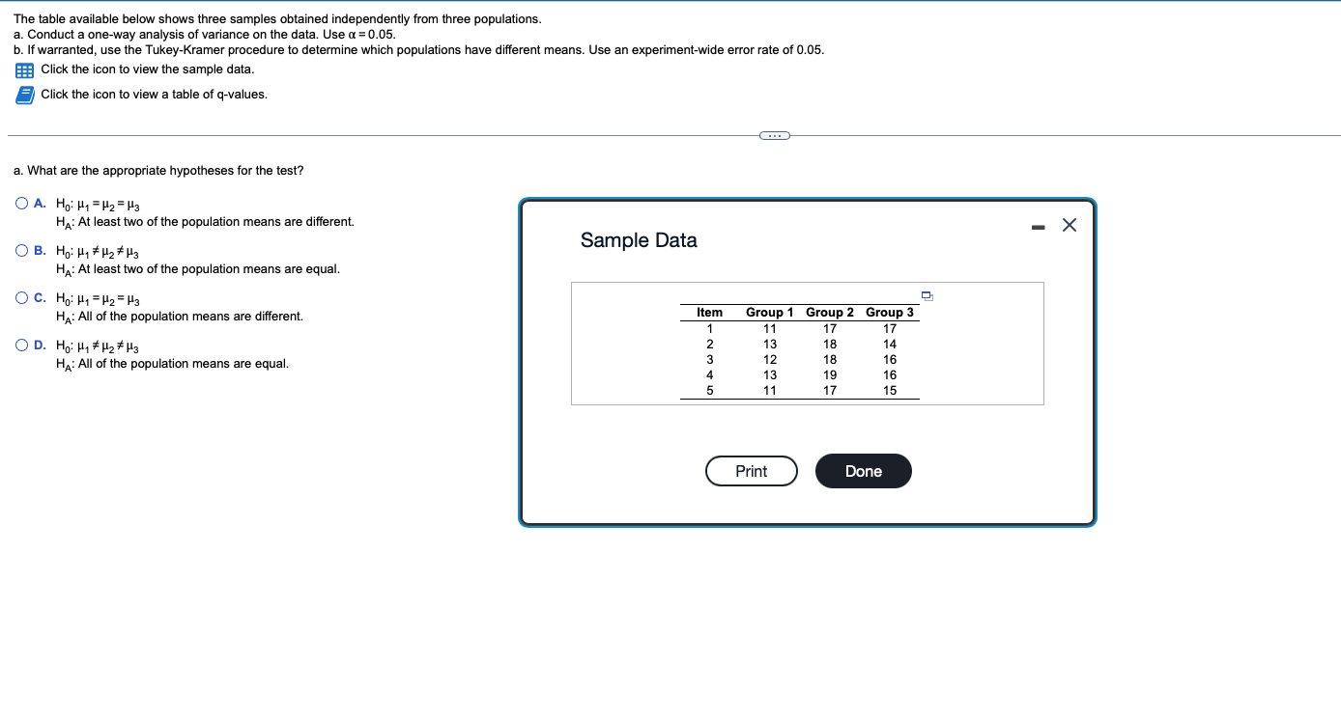Click 'At least two of the population means are equal'

click(x=209, y=269)
